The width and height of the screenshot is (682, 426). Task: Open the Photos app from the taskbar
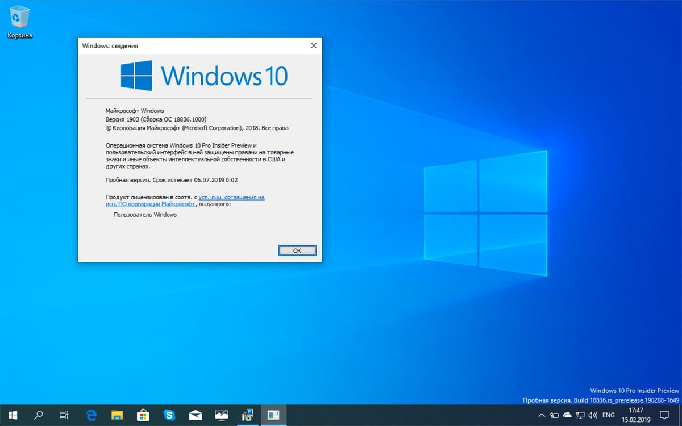pos(222,415)
